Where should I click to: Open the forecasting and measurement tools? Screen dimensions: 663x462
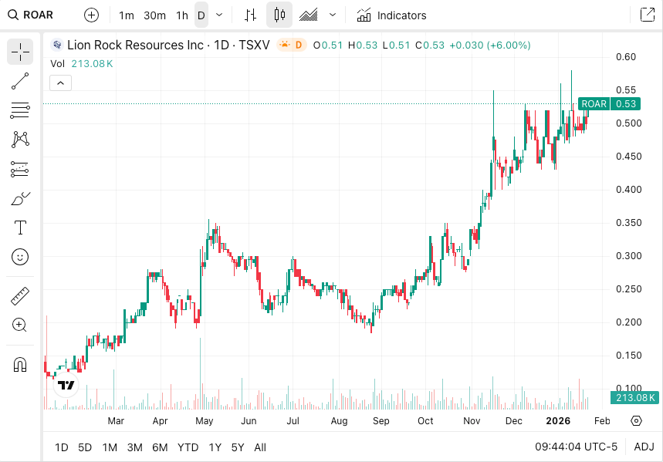pyautogui.click(x=20, y=169)
